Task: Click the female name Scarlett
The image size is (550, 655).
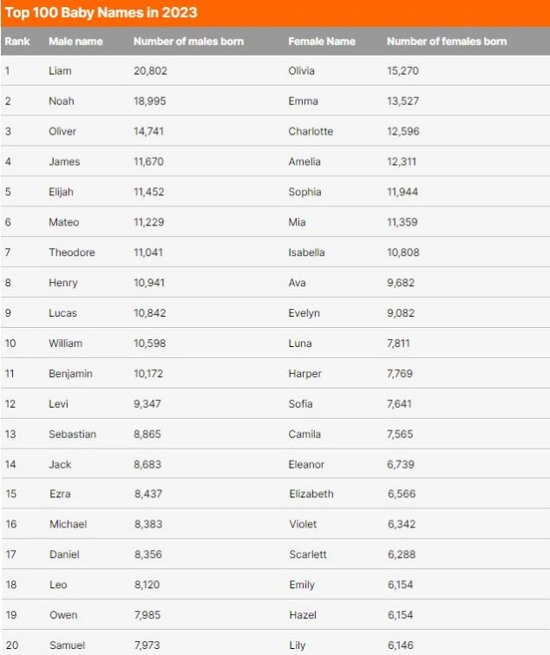Action: click(x=308, y=554)
